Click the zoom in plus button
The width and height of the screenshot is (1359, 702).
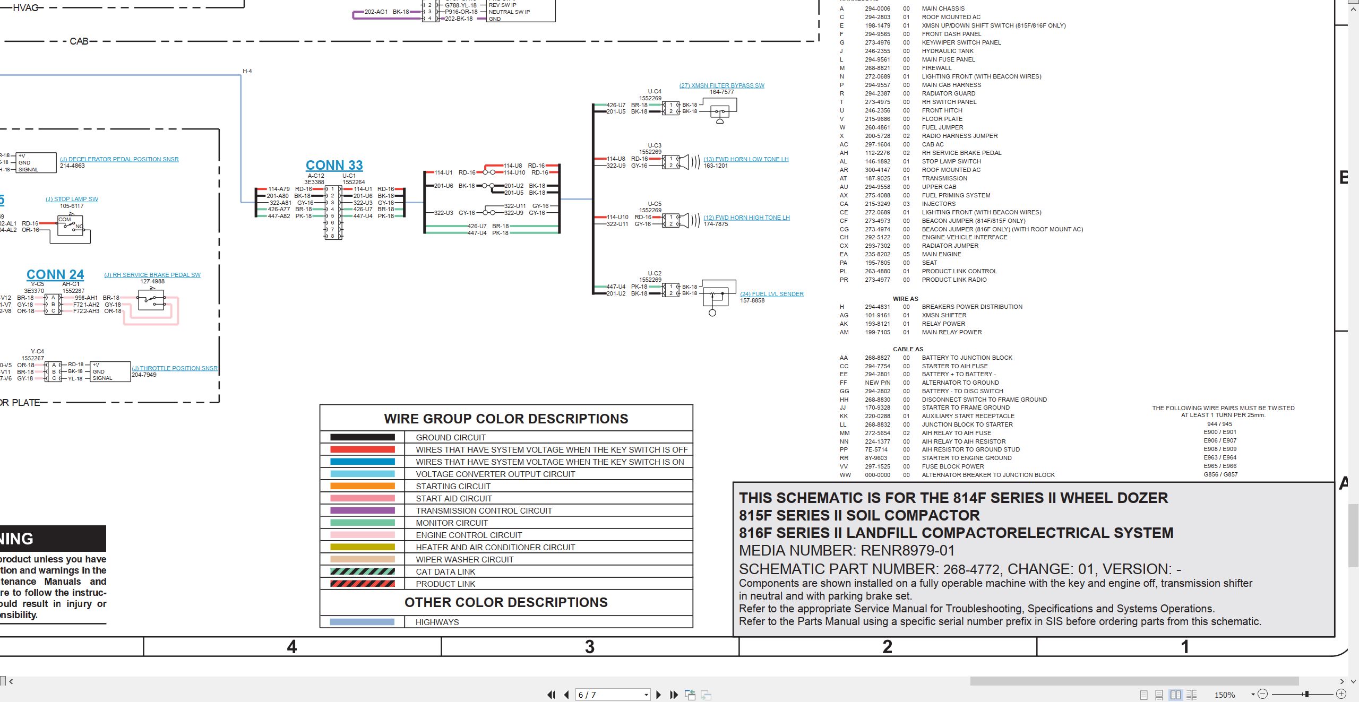tap(1341, 694)
